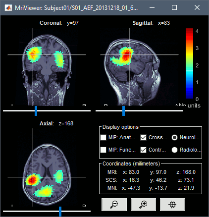The width and height of the screenshot is (209, 217).
Task: Uncheck the Contrast checkbox
Action: (x=143, y=150)
